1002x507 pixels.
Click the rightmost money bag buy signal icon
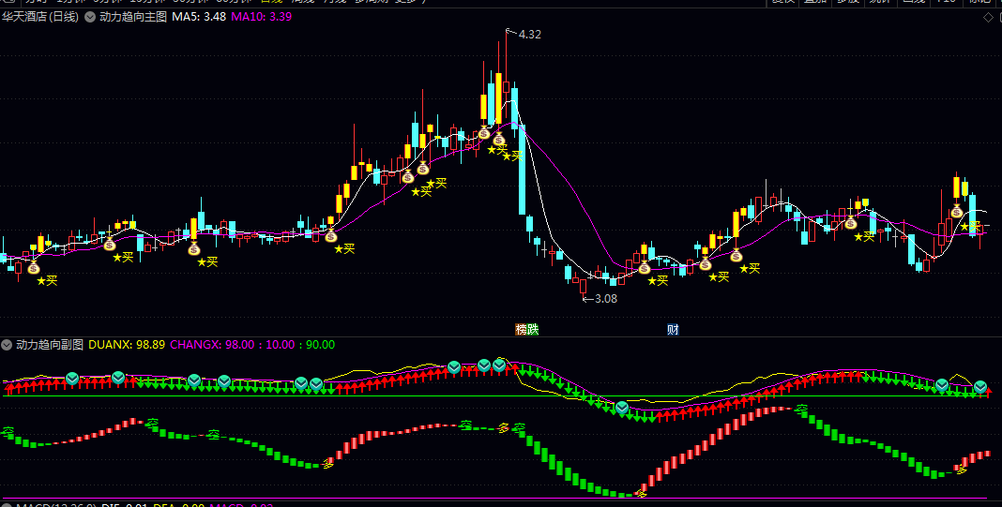tap(957, 212)
